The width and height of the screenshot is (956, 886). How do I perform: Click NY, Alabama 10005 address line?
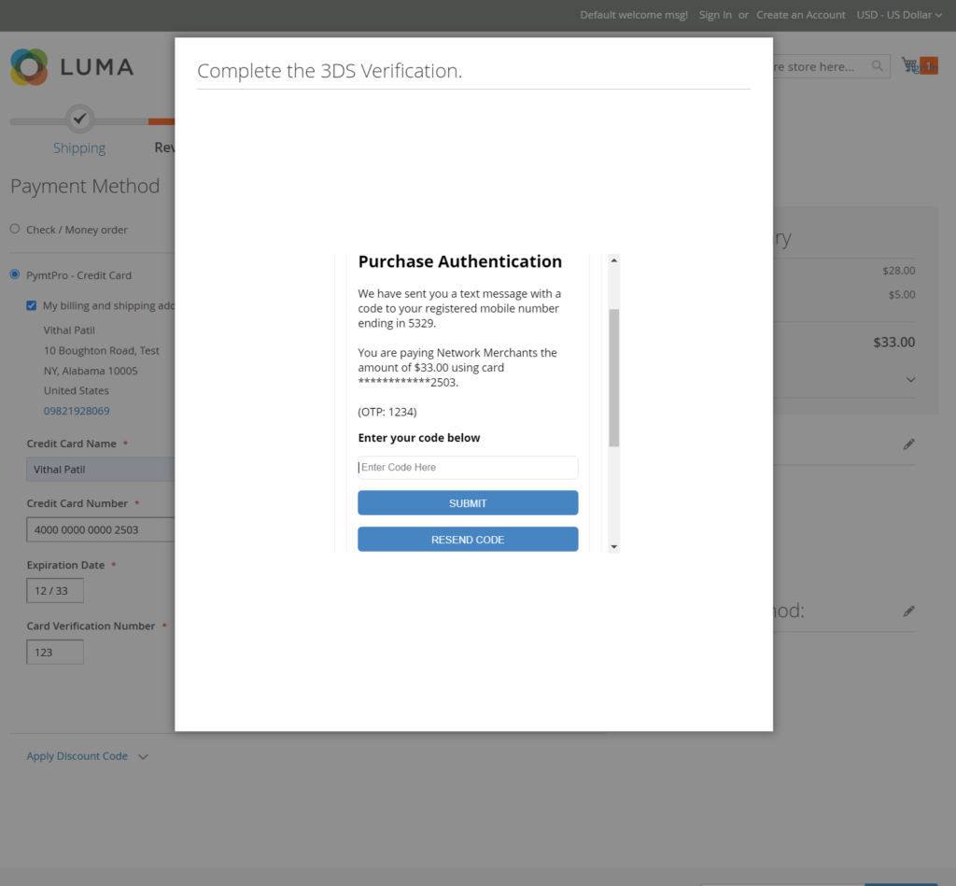(91, 371)
